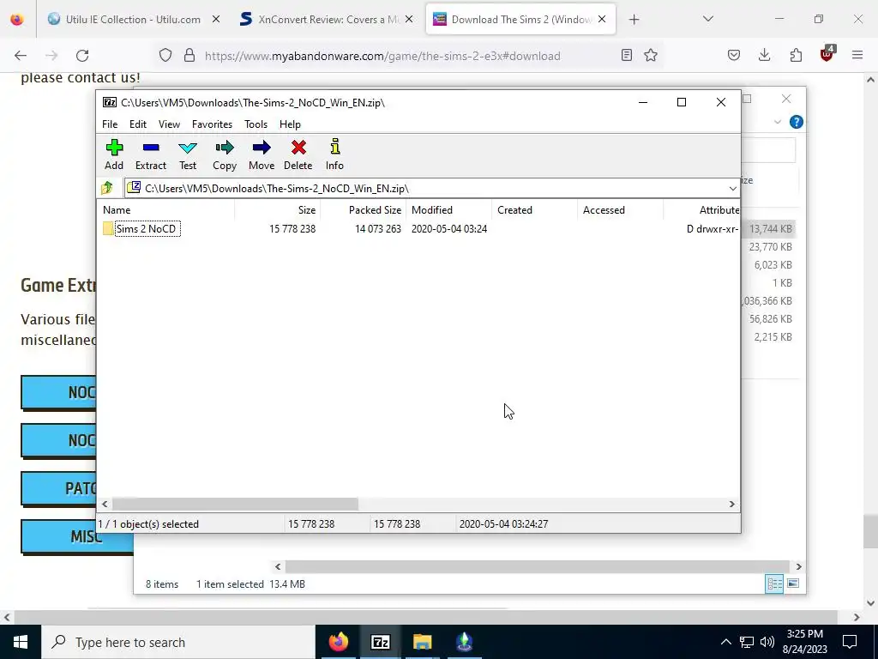Bookmark this page with the star icon

tap(651, 56)
